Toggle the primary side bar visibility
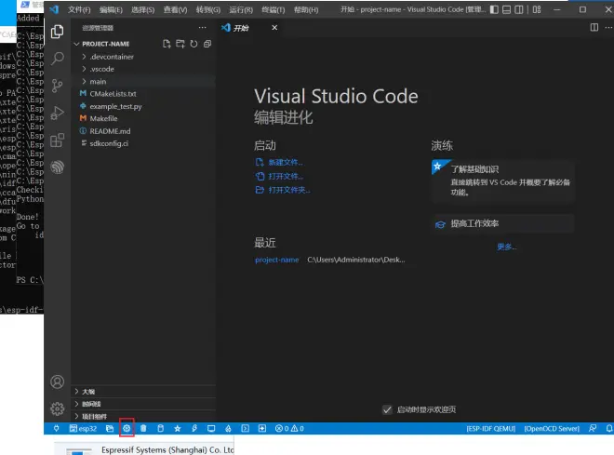614x455 pixels. [494, 9]
